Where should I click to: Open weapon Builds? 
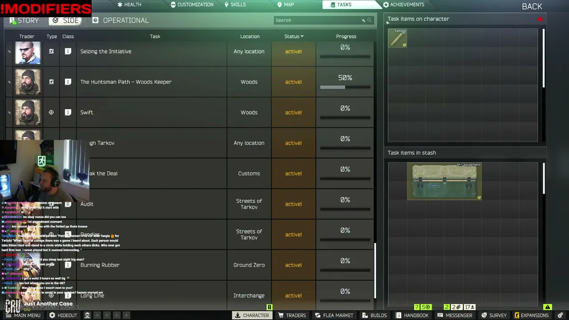375,315
